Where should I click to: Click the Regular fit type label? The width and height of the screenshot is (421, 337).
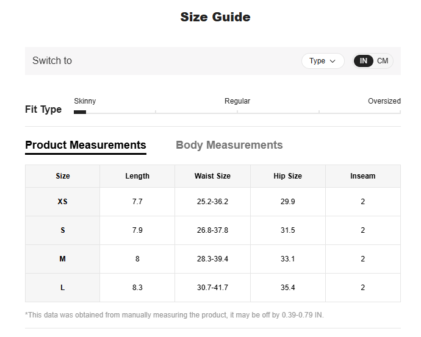tap(237, 101)
